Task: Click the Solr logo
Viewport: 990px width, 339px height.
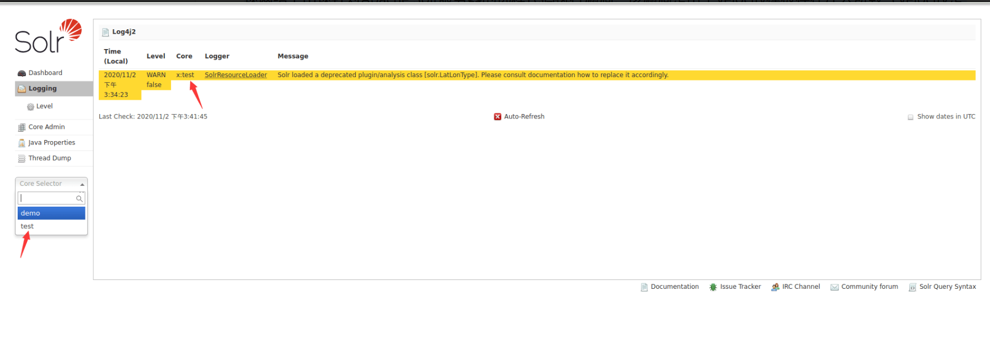Action: click(x=48, y=36)
